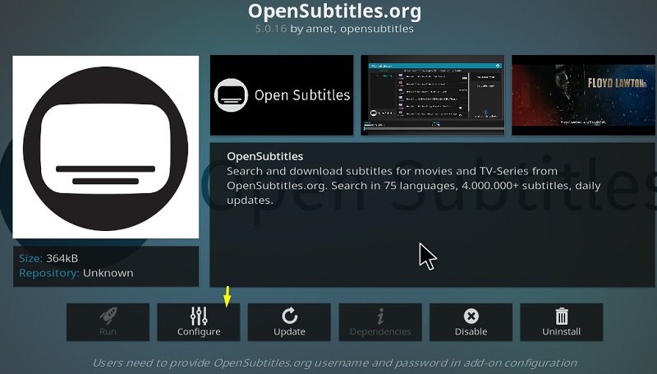Click the rocket icon on Run
Screen dimensions: 657x374
[108, 316]
